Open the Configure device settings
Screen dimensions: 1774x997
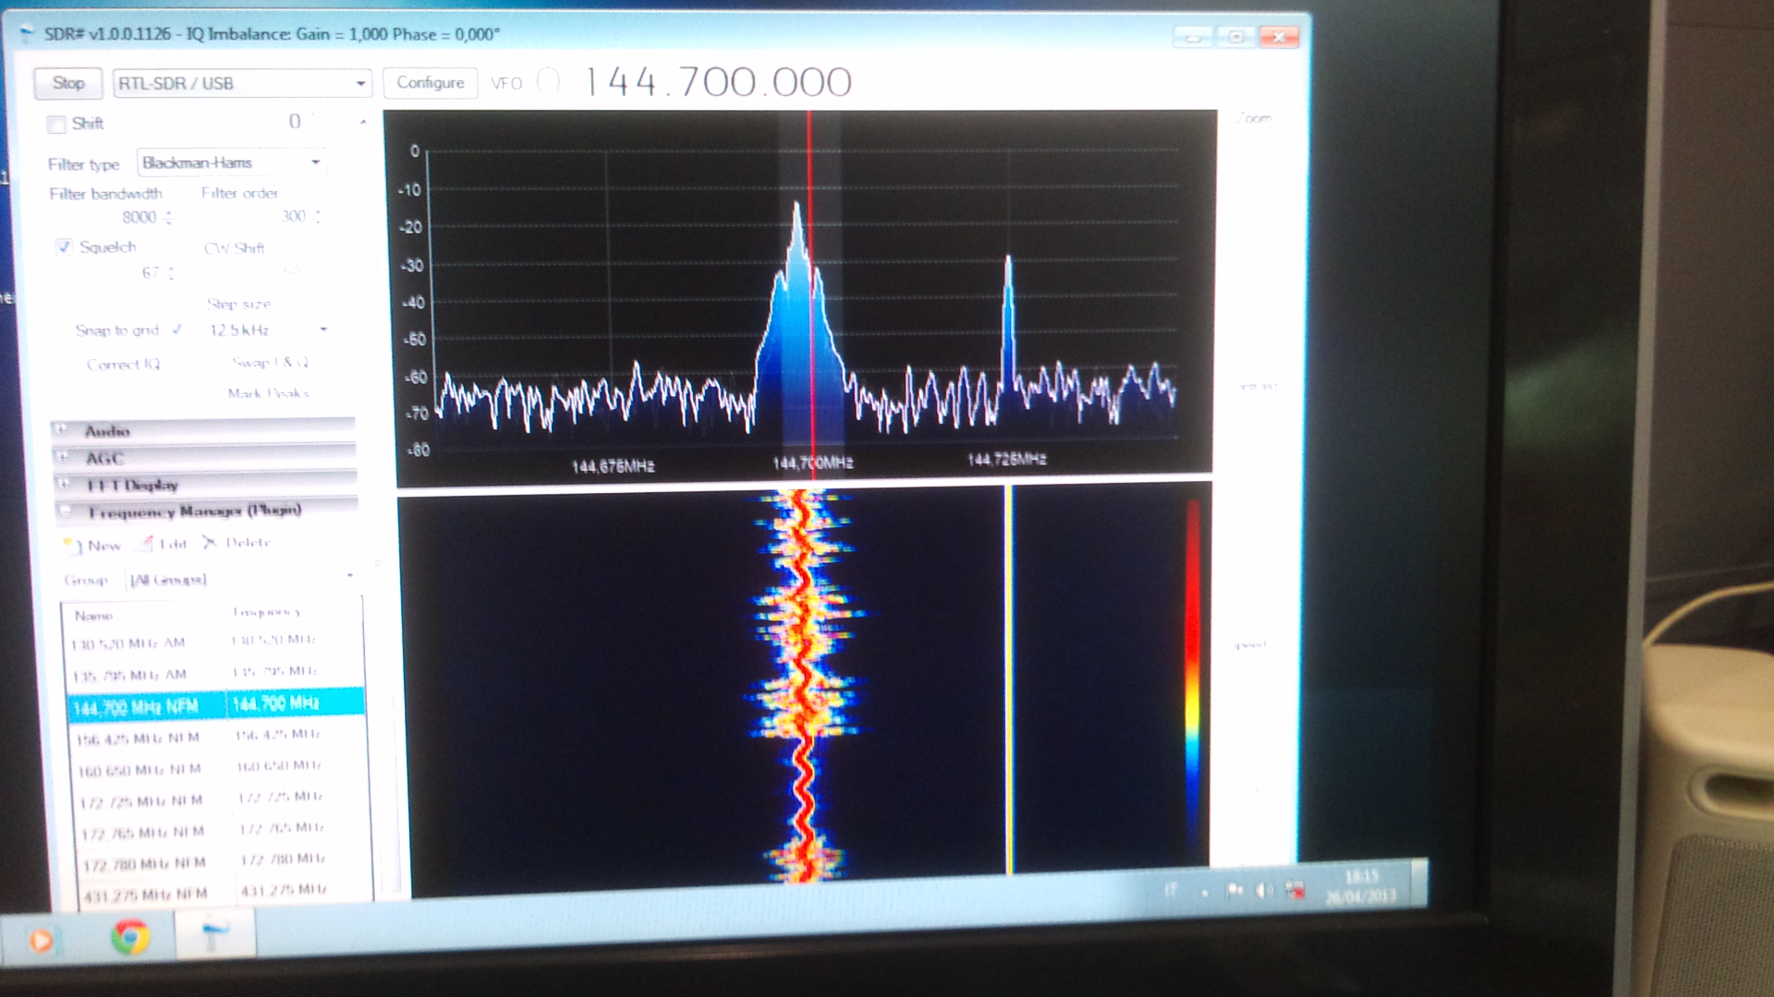coord(431,83)
